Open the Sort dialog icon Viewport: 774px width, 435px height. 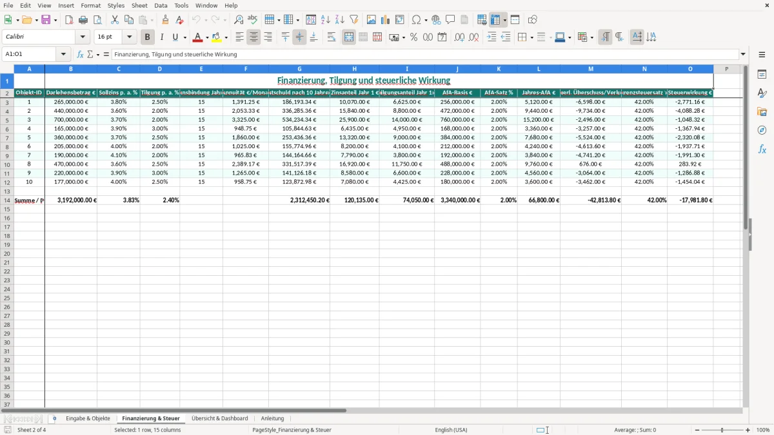[x=311, y=20]
